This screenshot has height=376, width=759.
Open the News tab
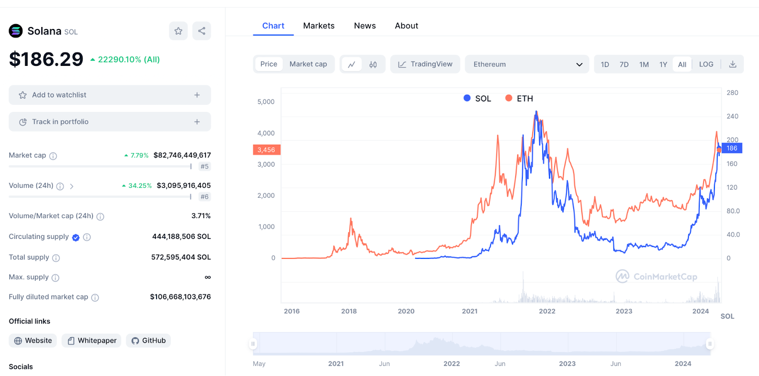click(x=365, y=26)
